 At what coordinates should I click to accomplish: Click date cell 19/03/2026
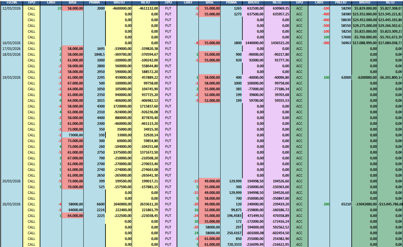[x=11, y=77]
